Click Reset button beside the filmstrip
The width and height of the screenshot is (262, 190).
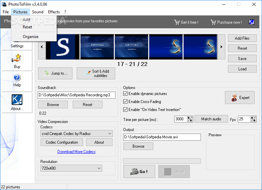(x=242, y=48)
